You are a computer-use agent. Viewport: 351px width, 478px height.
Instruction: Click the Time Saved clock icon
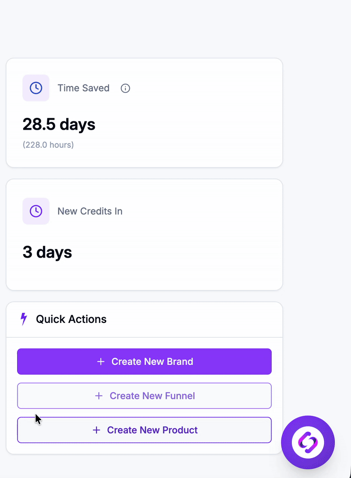click(x=36, y=88)
